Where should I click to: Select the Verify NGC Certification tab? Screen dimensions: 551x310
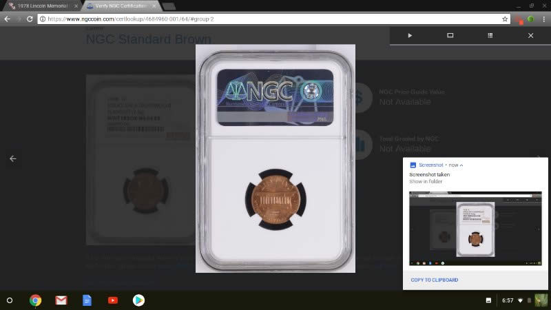121,6
